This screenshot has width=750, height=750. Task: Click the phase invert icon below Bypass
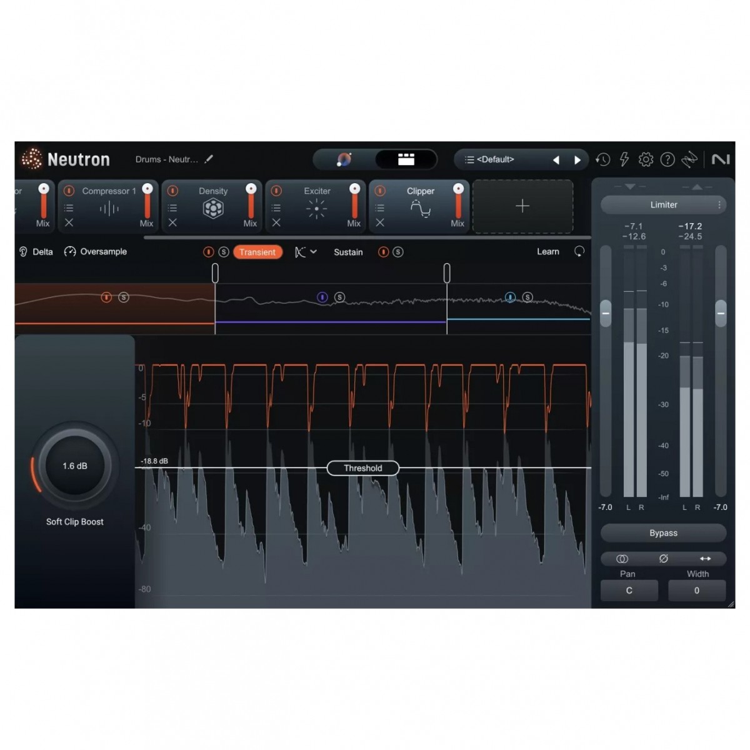tap(663, 558)
